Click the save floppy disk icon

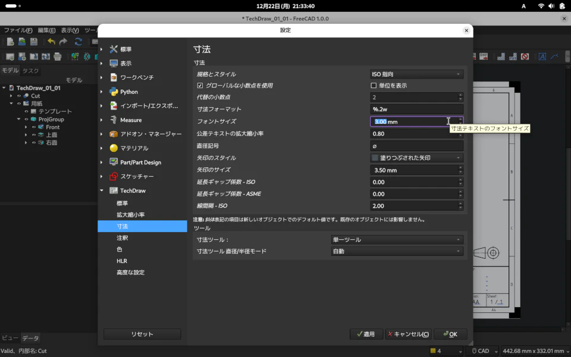(34, 42)
